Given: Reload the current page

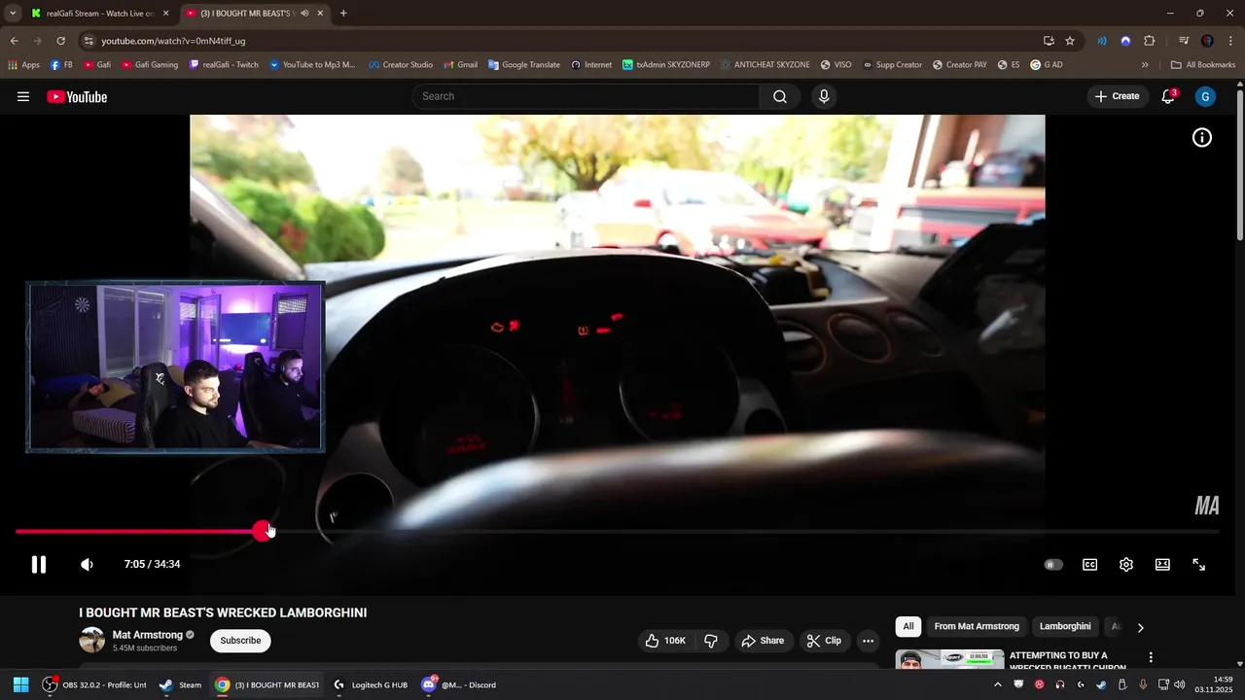Looking at the screenshot, I should click(x=60, y=41).
